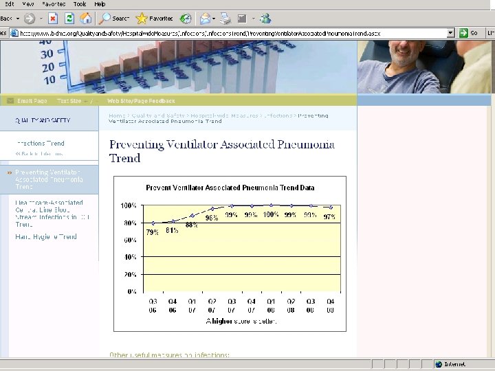Open the Tools menu
The image size is (495, 371).
(x=80, y=4)
